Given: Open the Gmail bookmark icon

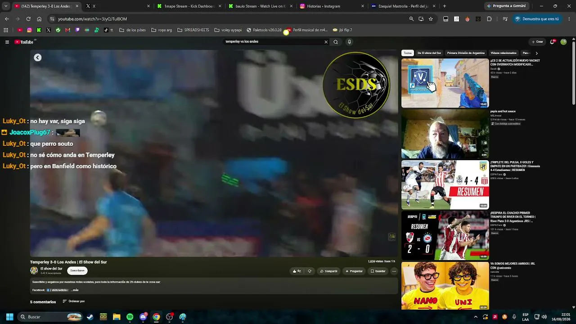Looking at the screenshot, I should point(67,30).
